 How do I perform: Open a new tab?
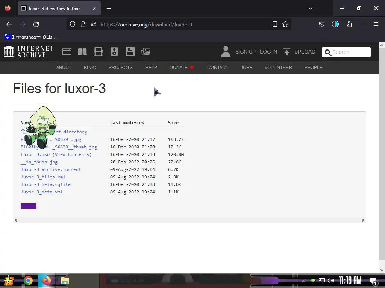(x=109, y=9)
